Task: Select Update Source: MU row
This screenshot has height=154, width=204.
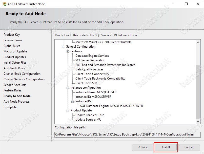Action: (88, 120)
